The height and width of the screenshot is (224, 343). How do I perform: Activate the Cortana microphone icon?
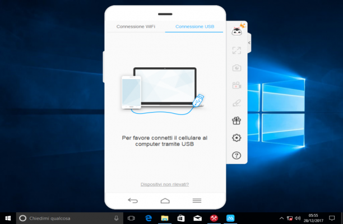pos(117,218)
